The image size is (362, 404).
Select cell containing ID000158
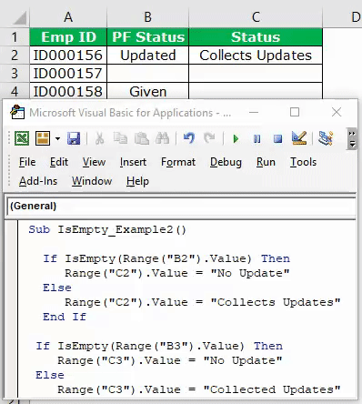[68, 91]
